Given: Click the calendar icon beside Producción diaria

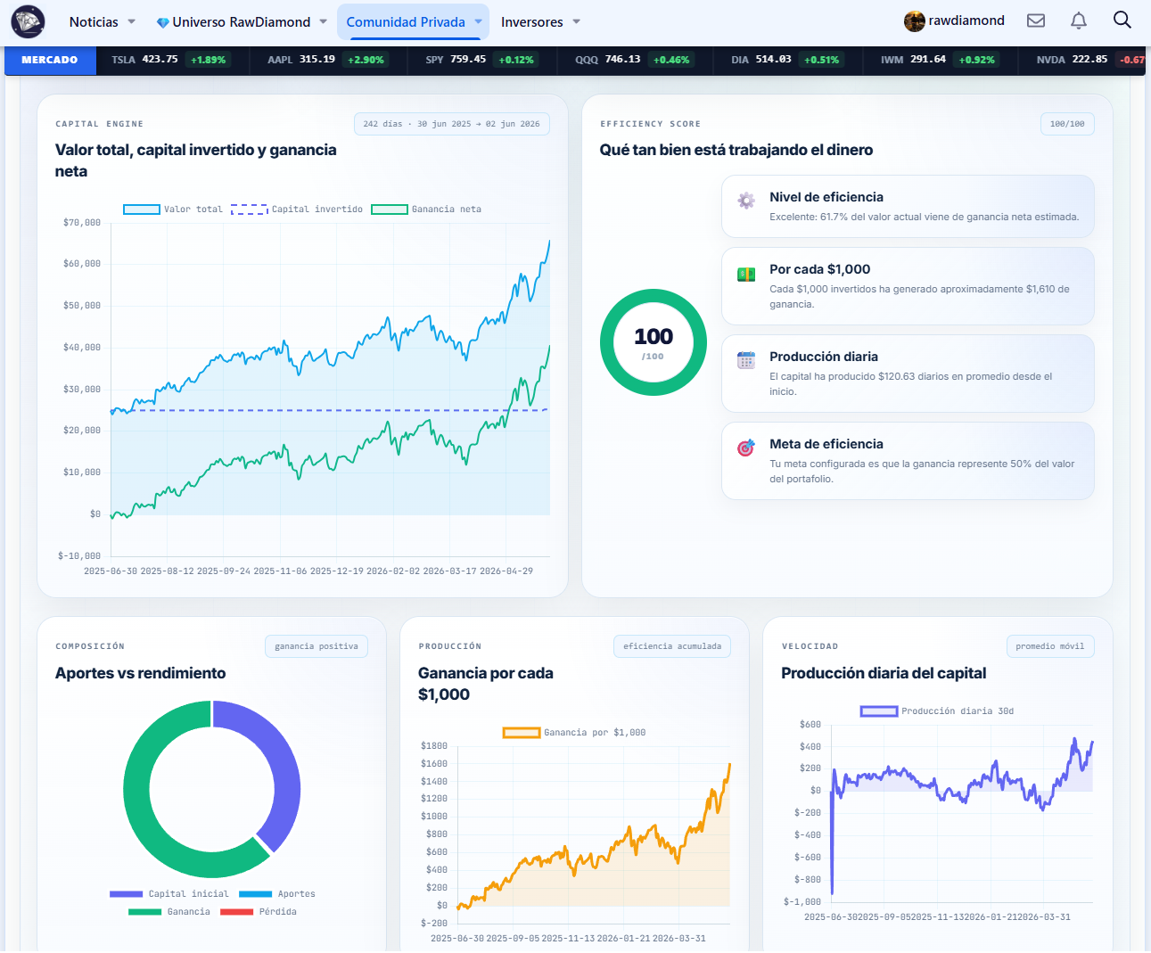Looking at the screenshot, I should [746, 360].
